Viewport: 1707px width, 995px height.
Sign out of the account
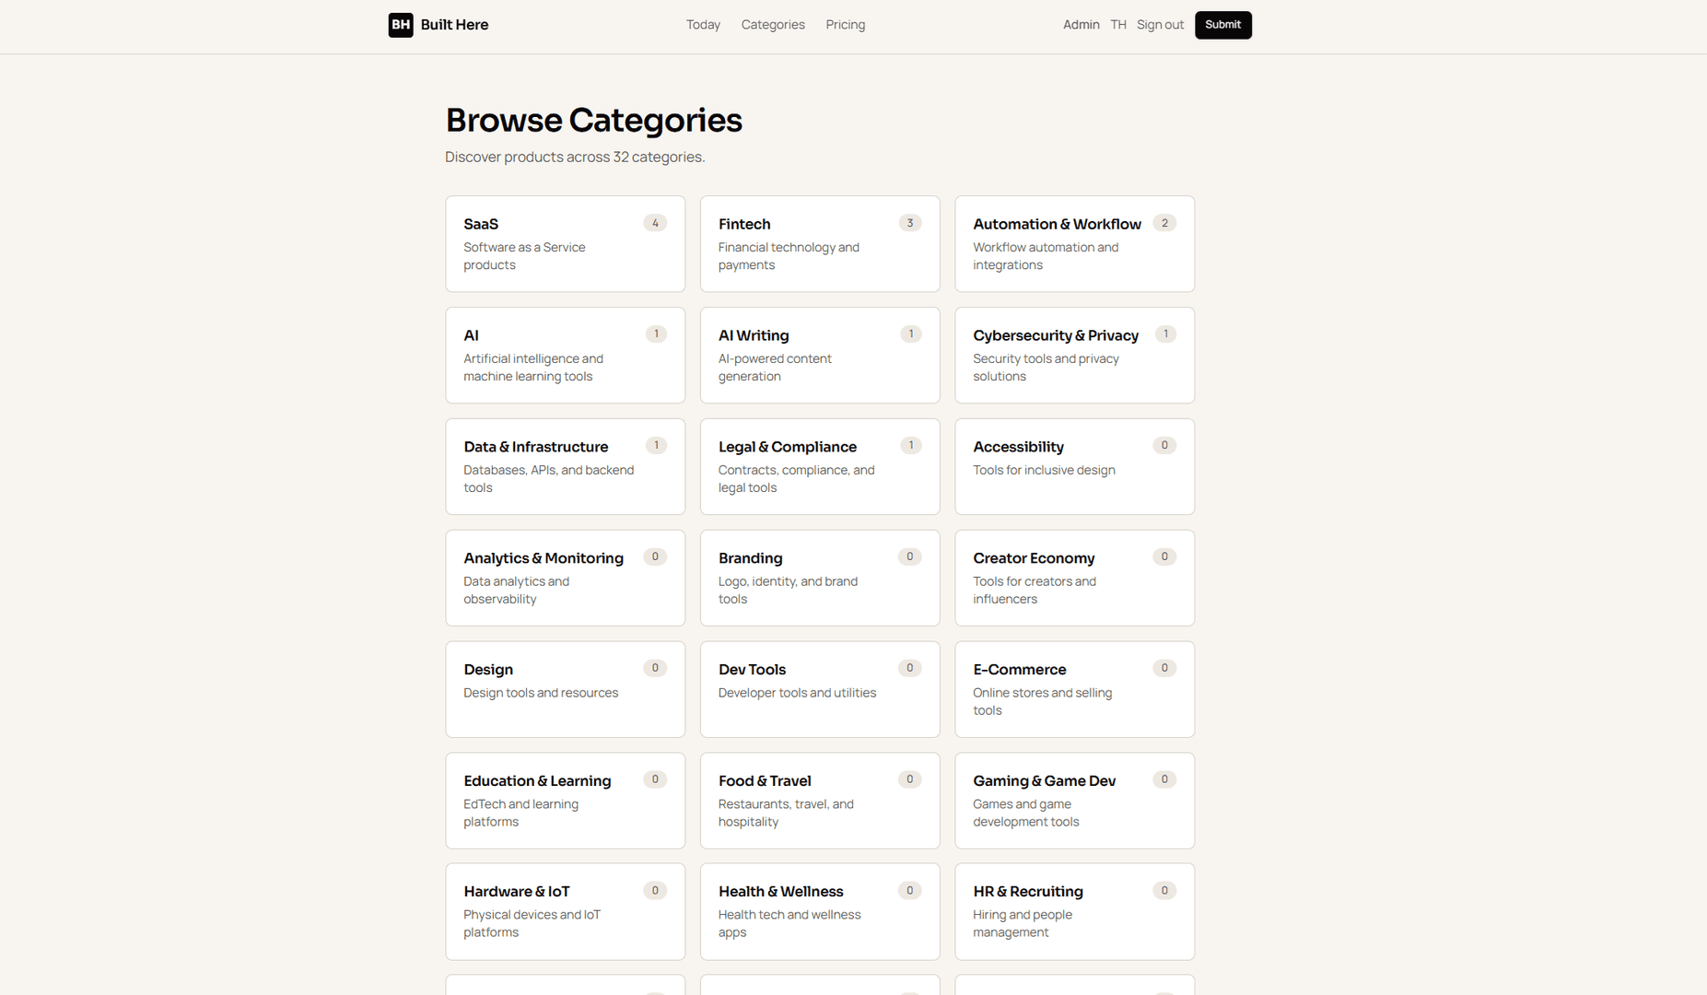pos(1160,25)
